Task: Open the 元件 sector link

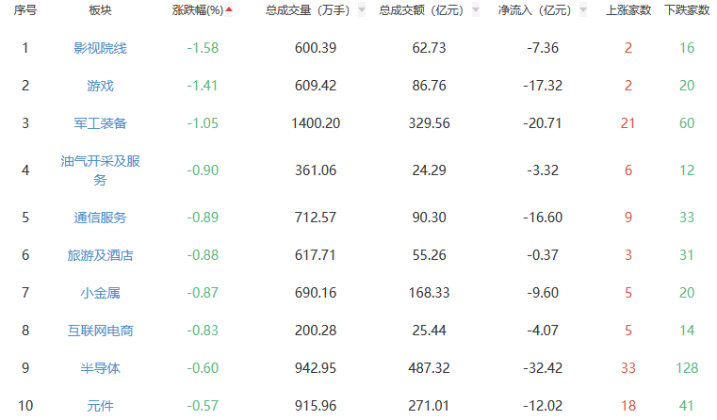Action: pos(100,406)
